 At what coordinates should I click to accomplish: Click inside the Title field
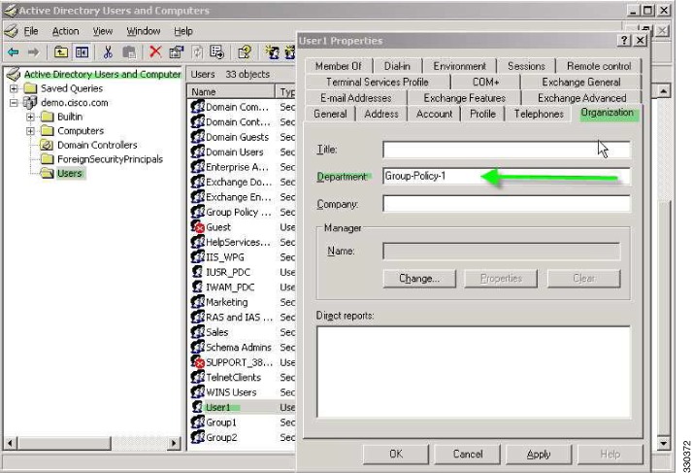tap(506, 150)
